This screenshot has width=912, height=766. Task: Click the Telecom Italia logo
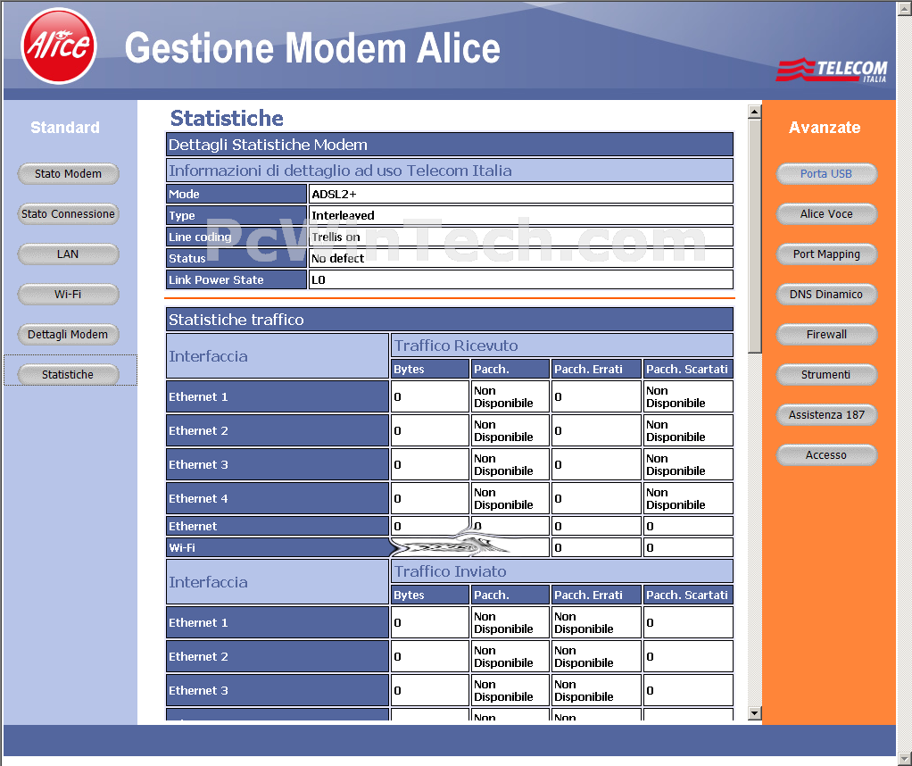point(832,70)
